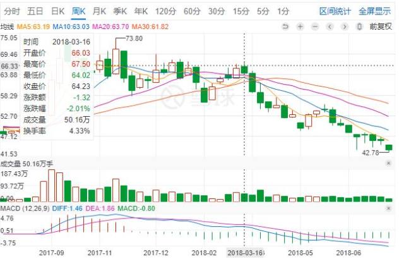404x259 pixels.
Task: Click the vertical bar icon beside 前复权
Action: click(360, 26)
